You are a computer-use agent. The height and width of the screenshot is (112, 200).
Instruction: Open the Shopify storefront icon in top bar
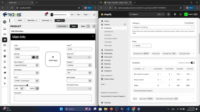point(175,14)
